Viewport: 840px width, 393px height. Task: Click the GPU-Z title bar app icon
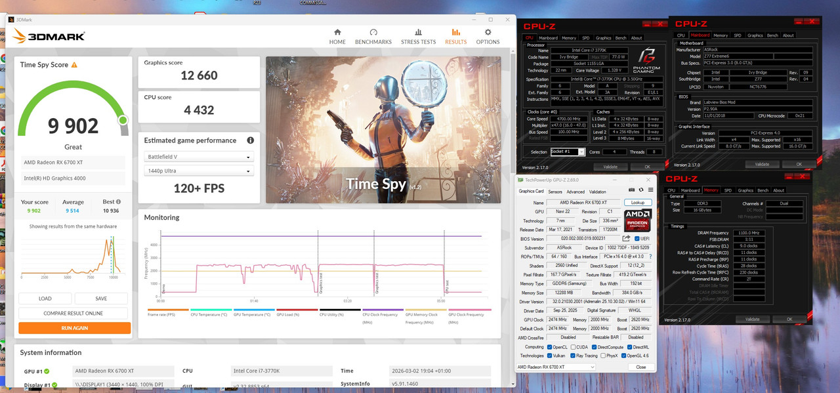pos(520,180)
